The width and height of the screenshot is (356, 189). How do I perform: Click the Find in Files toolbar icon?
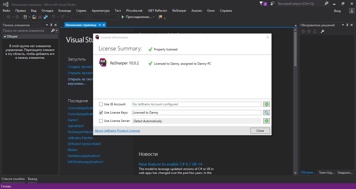pyautogui.click(x=160, y=17)
